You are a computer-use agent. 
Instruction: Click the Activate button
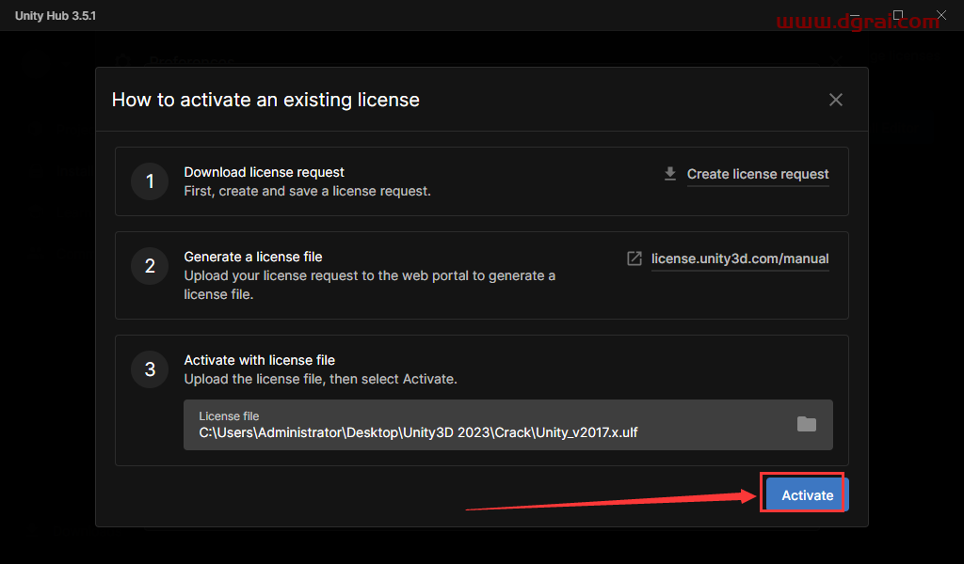tap(807, 494)
